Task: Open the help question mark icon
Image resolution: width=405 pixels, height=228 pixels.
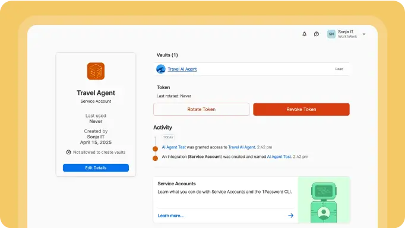Action: click(x=316, y=34)
